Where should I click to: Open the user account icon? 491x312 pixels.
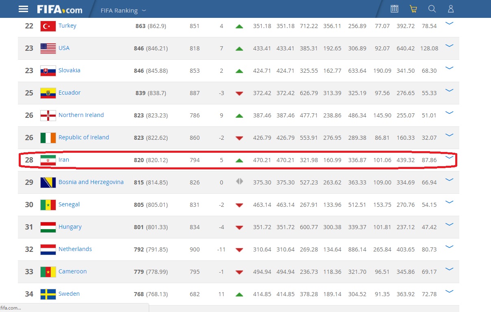[x=451, y=9]
